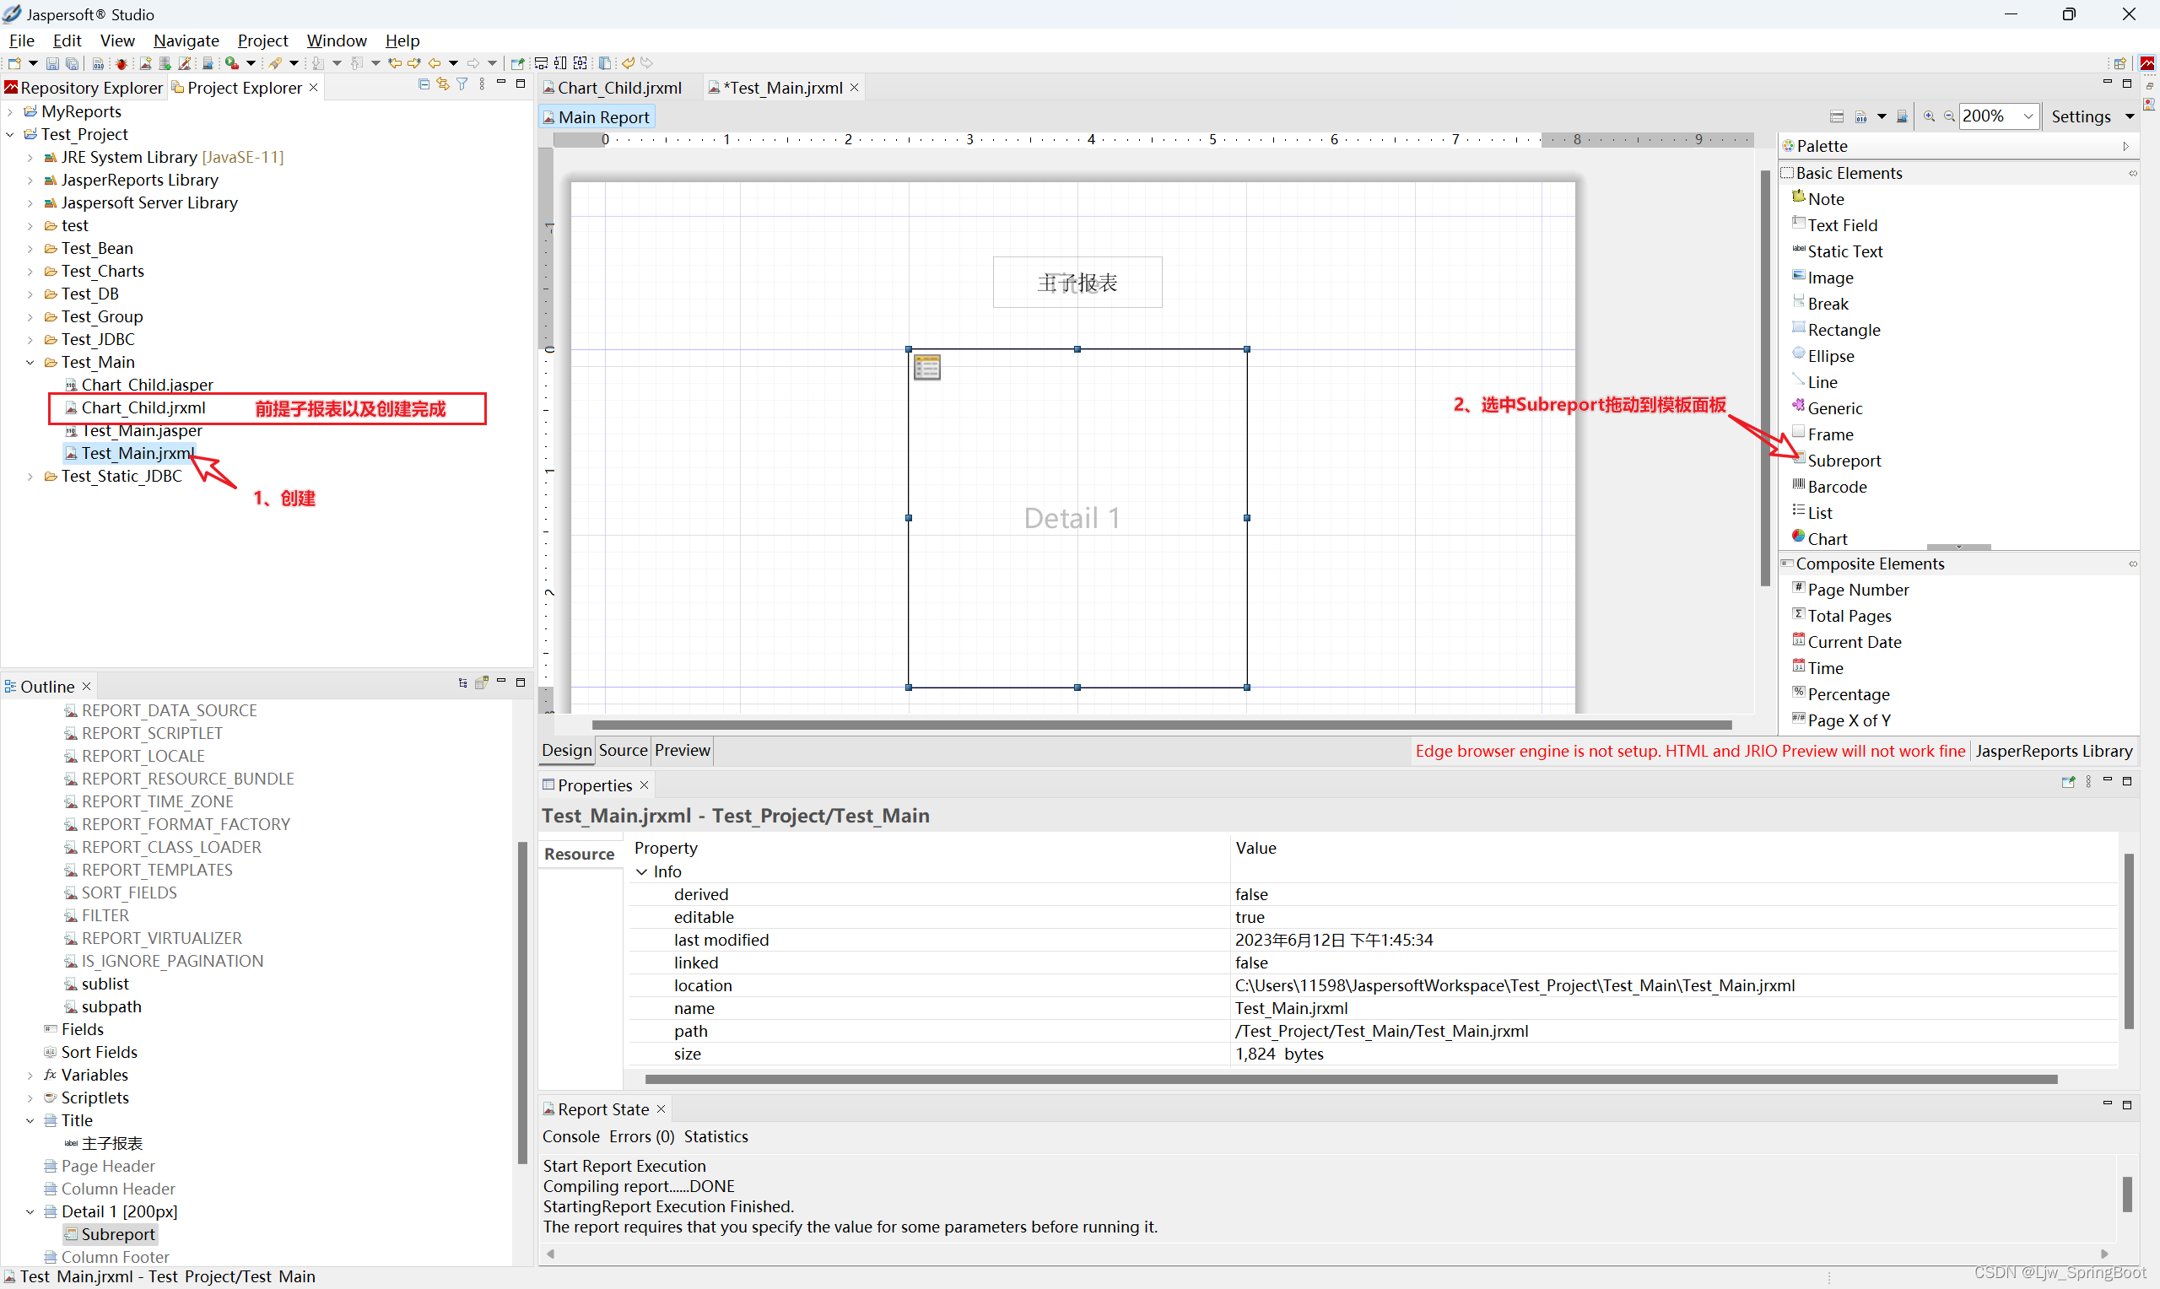Open the Navigate menu
The image size is (2160, 1289).
(186, 40)
